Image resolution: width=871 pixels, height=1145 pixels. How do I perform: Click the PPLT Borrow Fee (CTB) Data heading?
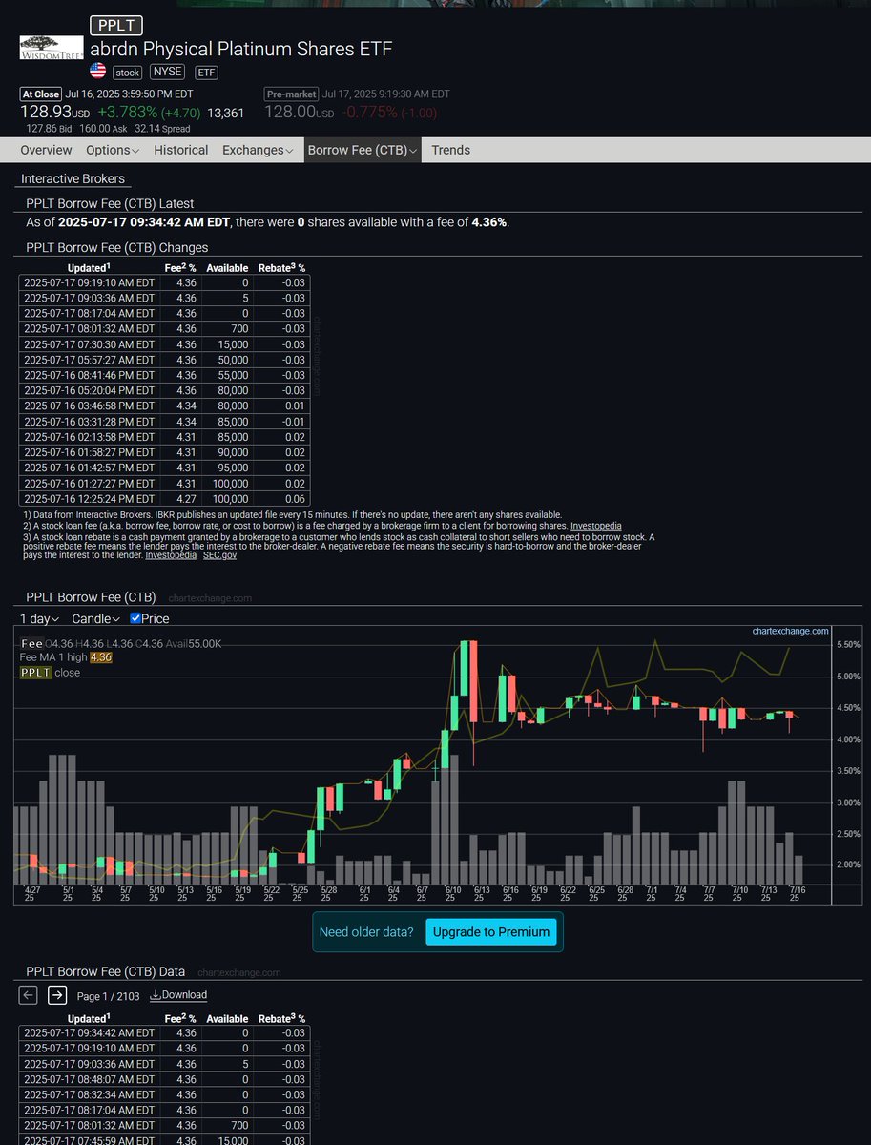click(x=105, y=971)
